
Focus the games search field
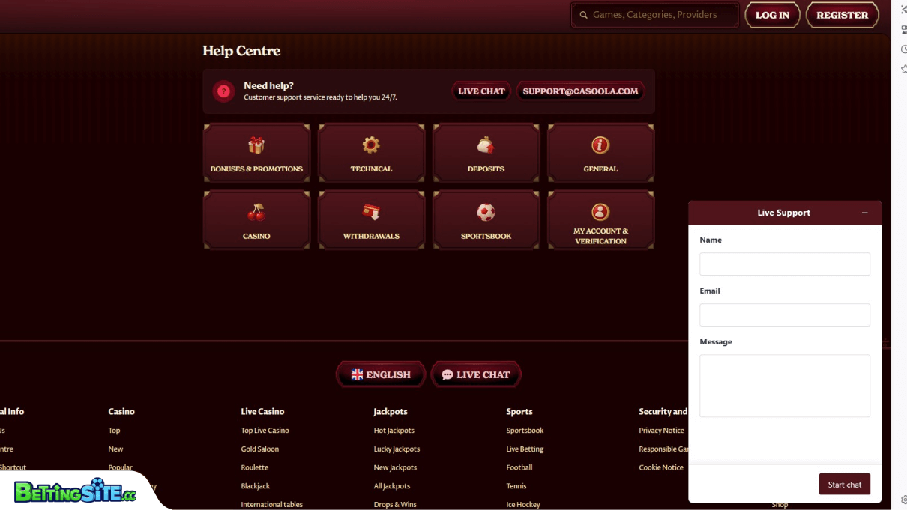click(660, 15)
